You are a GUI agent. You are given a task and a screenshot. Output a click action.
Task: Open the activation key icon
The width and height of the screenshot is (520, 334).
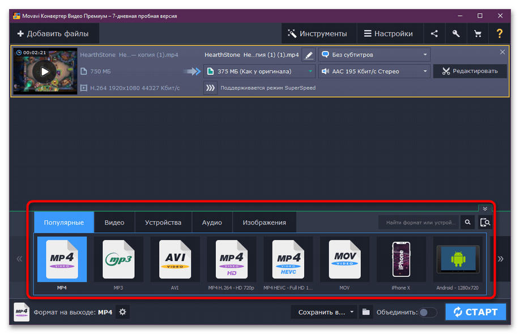coord(456,33)
